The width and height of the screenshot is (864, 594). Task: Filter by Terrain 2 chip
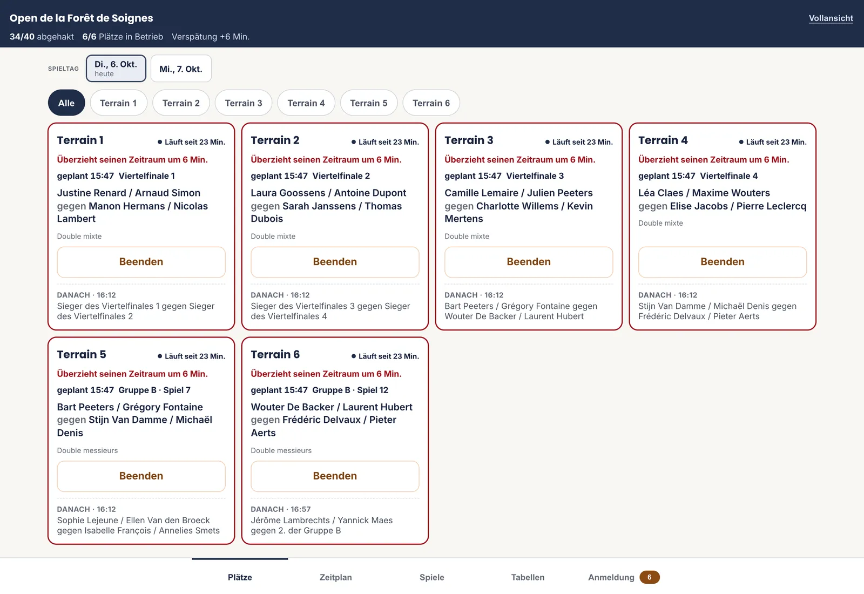coord(181,103)
